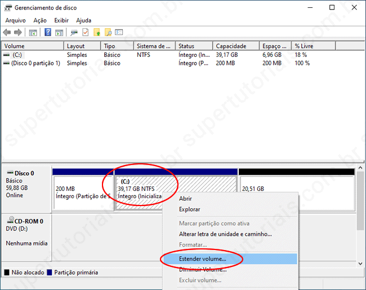366x290 pixels.
Task: Click the disk pane vertical scrollbar thumb
Action: (360, 201)
